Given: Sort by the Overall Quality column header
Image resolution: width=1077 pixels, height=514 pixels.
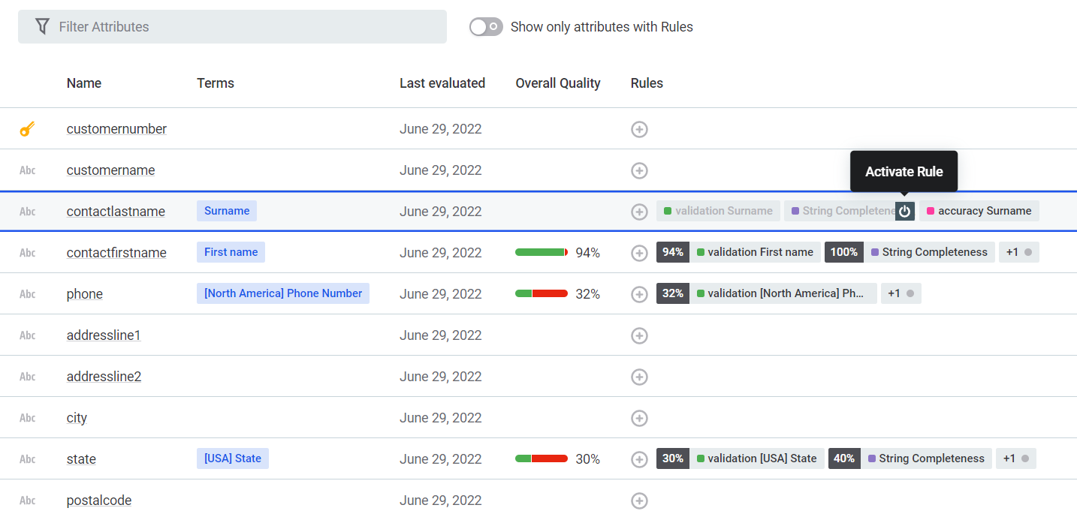Looking at the screenshot, I should [x=557, y=83].
